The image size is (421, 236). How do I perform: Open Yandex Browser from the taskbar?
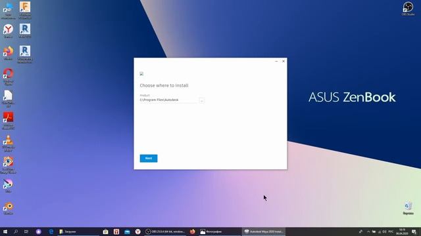coord(137,231)
